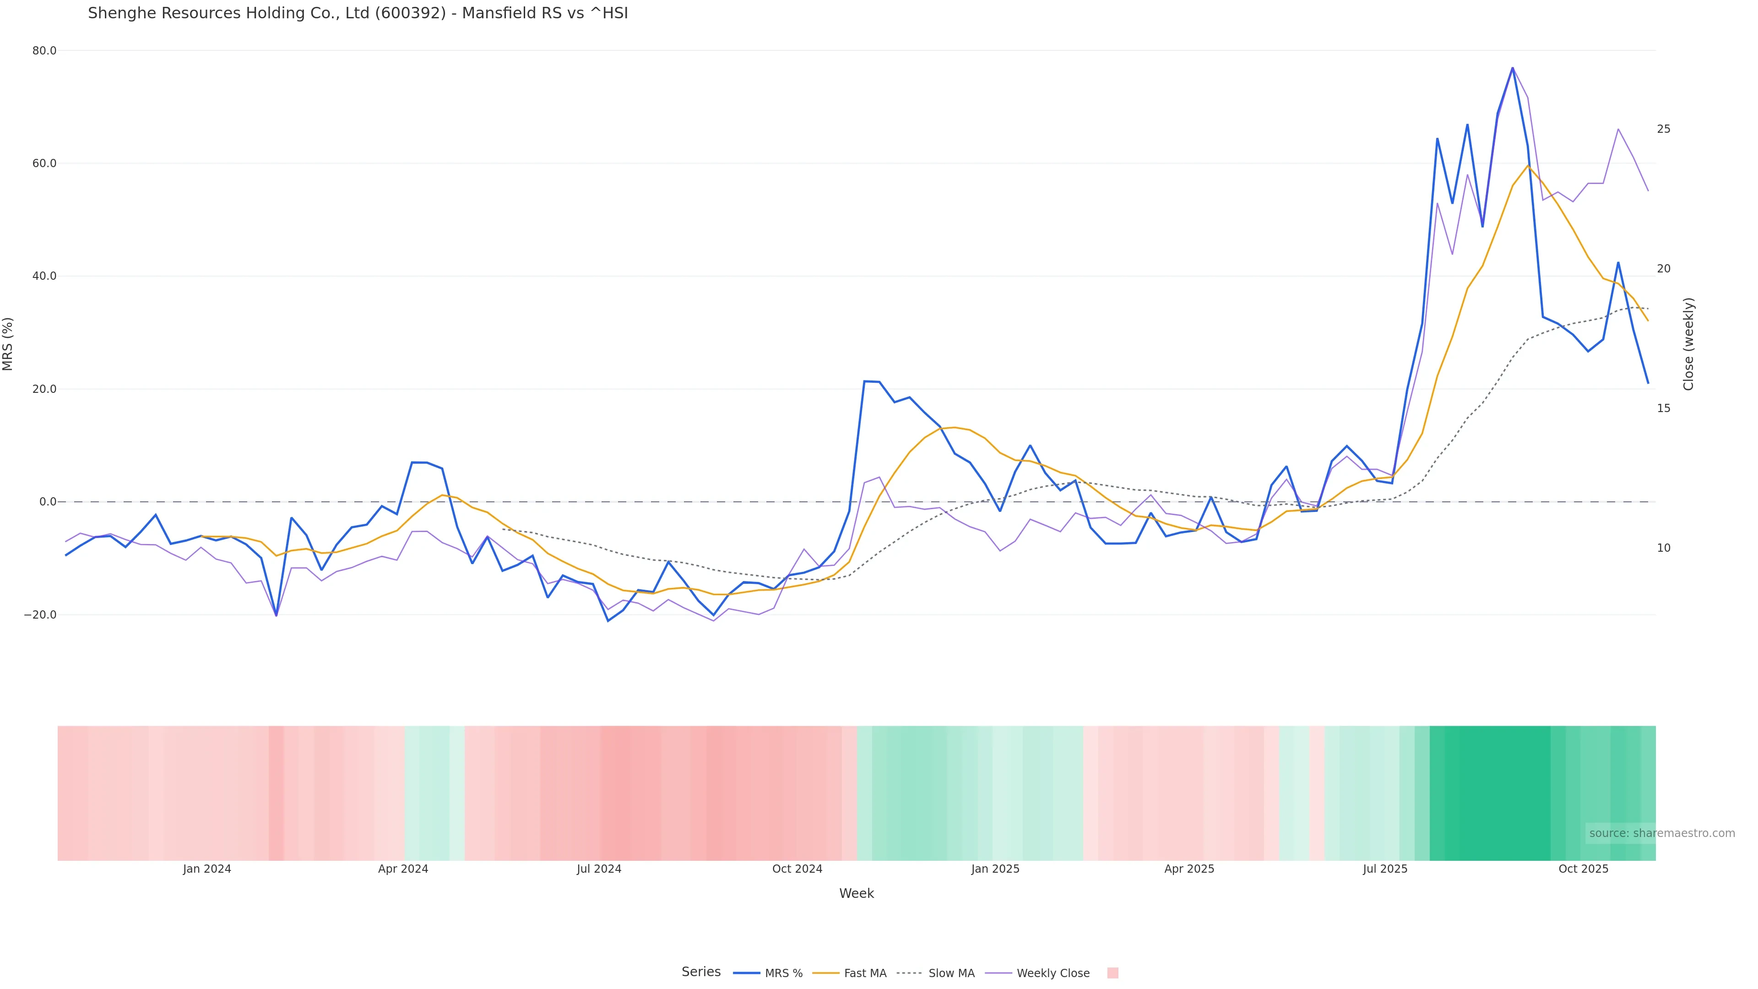The height and width of the screenshot is (989, 1758).
Task: Click the Jan 2024 x-axis label
Action: coord(207,869)
